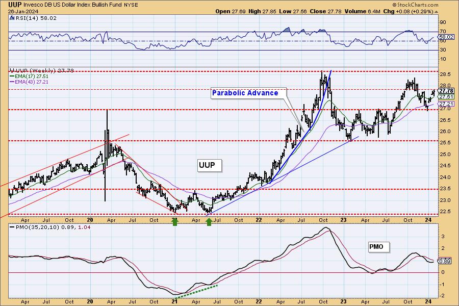Click the bold UUP ticker symbol in header
The height and width of the screenshot is (306, 459).
15,5
